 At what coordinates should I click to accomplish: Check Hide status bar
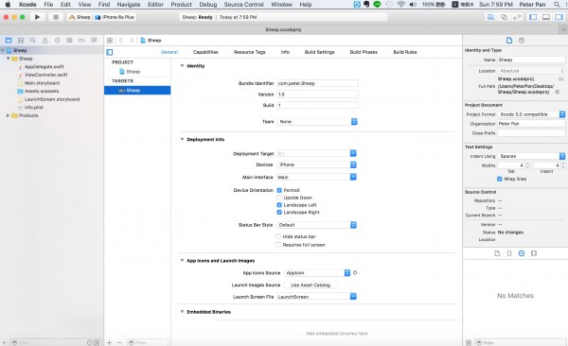tap(278, 236)
